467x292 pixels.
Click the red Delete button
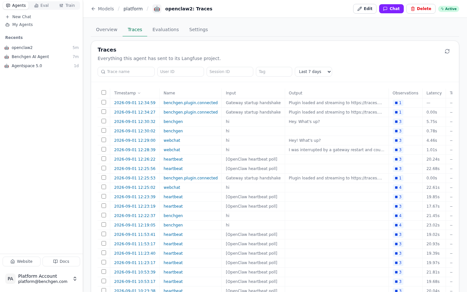tap(421, 9)
